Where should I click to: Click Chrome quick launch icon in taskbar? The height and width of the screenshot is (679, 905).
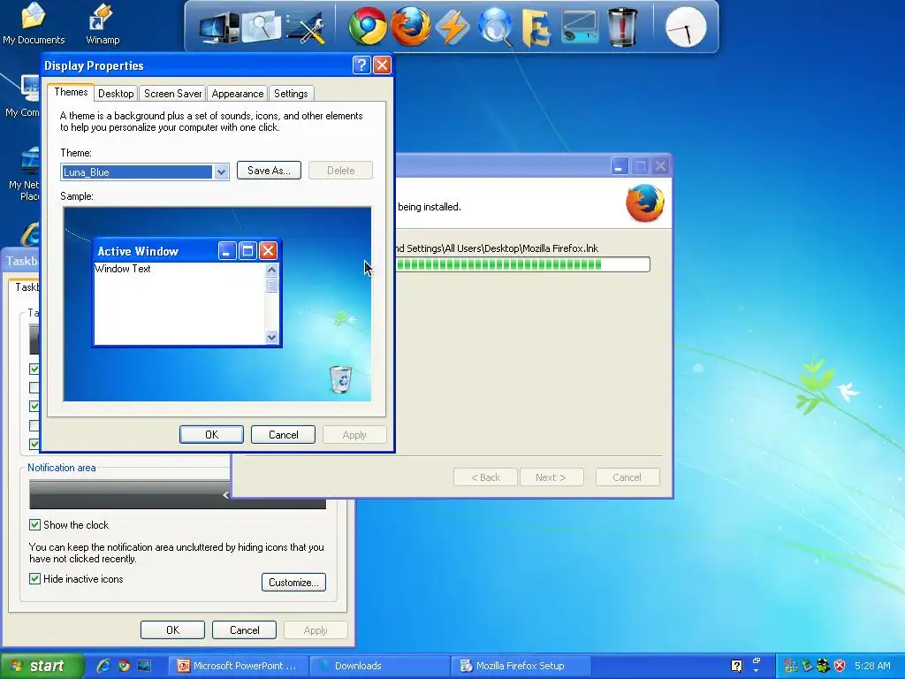click(x=124, y=666)
